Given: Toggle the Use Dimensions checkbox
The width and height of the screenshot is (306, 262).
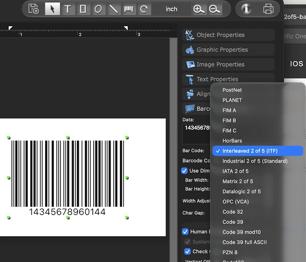Looking at the screenshot, I should click(184, 171).
